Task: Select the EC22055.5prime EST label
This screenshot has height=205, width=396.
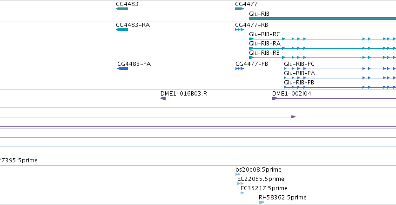Action: (x=261, y=179)
